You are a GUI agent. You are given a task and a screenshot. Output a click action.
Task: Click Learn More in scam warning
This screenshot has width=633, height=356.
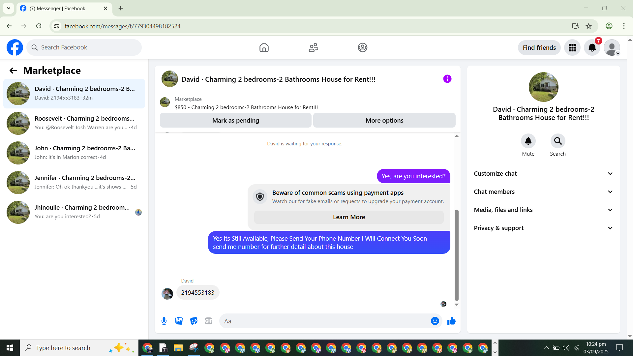click(349, 217)
